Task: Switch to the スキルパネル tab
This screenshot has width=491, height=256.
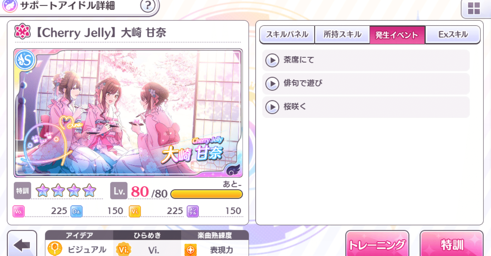Action: tap(287, 35)
